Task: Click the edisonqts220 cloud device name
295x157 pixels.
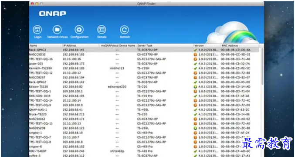Action: coord(117,87)
